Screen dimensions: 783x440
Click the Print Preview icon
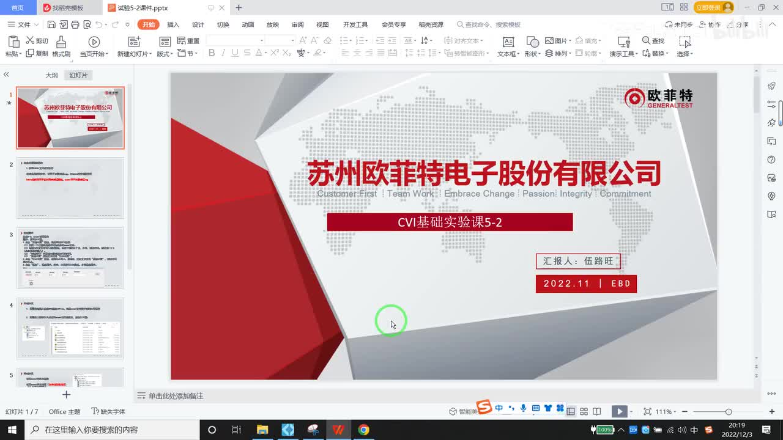click(87, 24)
